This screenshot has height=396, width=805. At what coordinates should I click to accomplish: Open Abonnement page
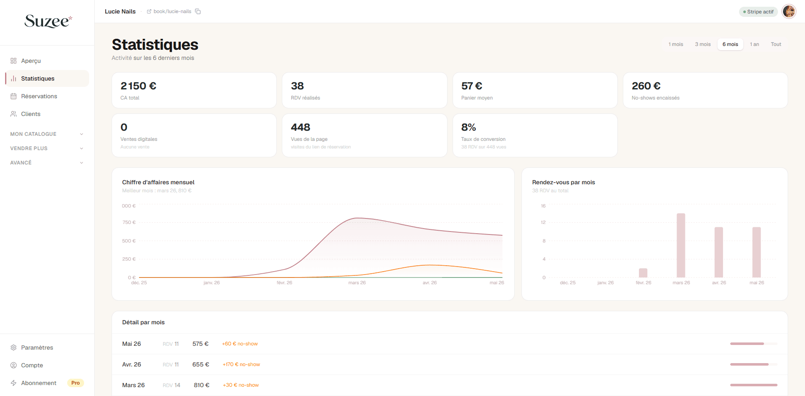tap(47, 383)
